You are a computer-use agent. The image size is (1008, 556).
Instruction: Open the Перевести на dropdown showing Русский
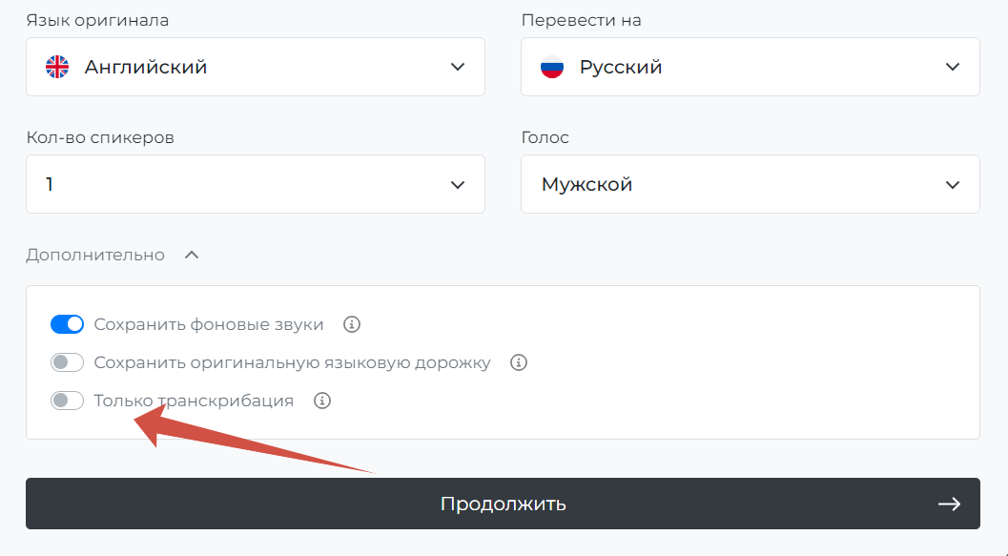coord(751,67)
